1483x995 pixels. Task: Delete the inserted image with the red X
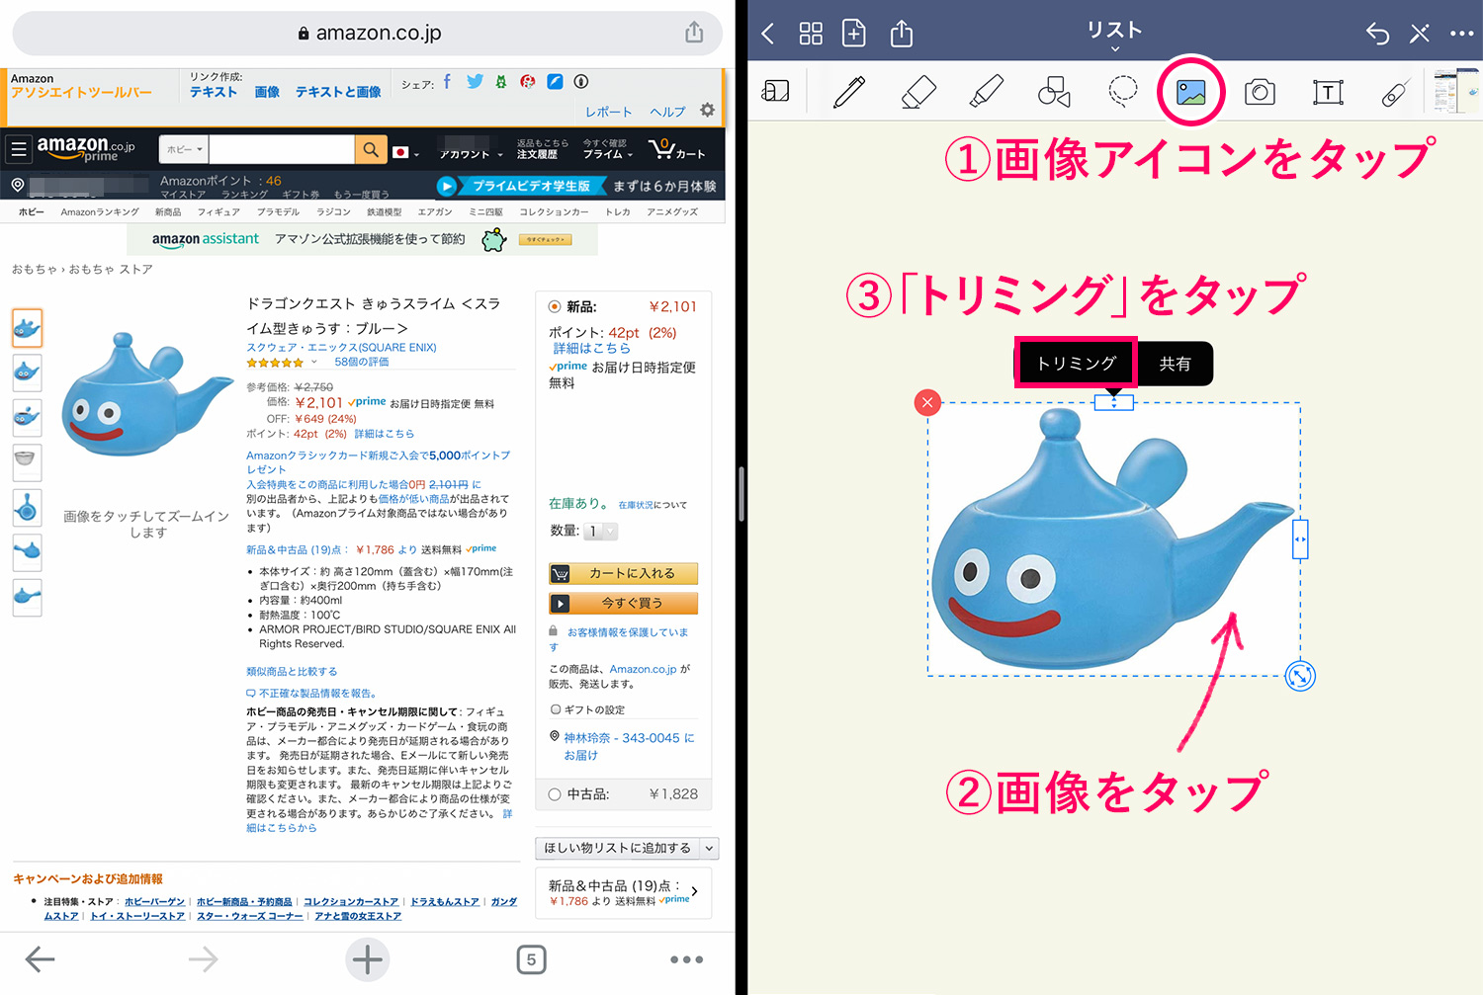coord(927,402)
